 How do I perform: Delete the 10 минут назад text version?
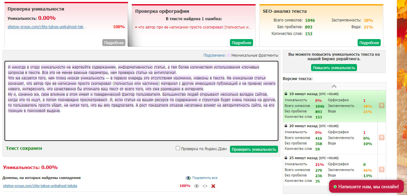381,106
